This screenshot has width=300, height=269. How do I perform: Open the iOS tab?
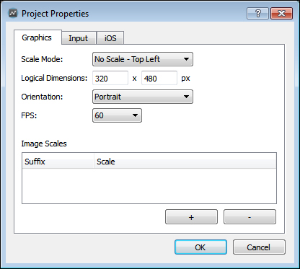[x=110, y=38]
